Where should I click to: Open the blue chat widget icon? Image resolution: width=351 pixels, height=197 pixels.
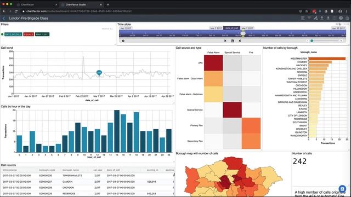(342, 189)
